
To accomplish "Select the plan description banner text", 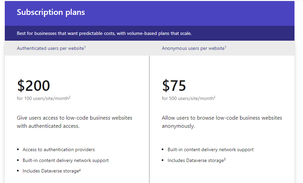I will (104, 33).
